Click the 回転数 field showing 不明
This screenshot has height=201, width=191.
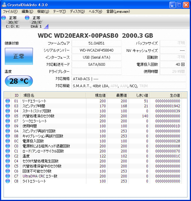click(x=173, y=57)
